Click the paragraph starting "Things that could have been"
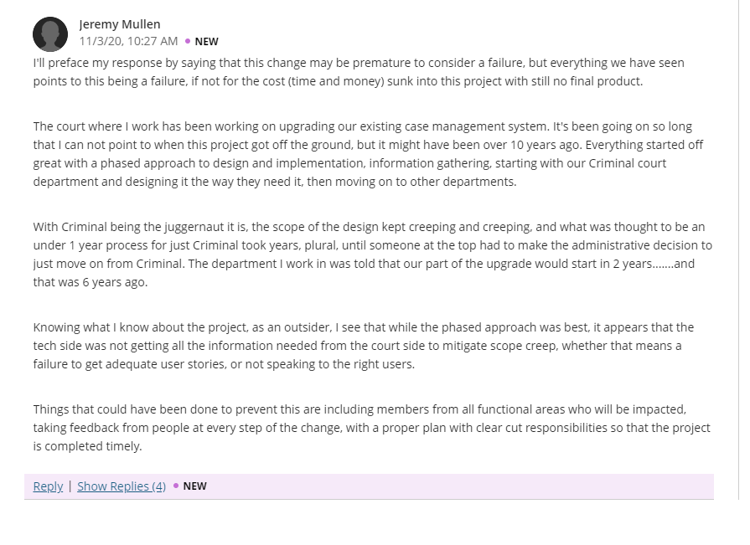The height and width of the screenshot is (545, 750). (372, 428)
